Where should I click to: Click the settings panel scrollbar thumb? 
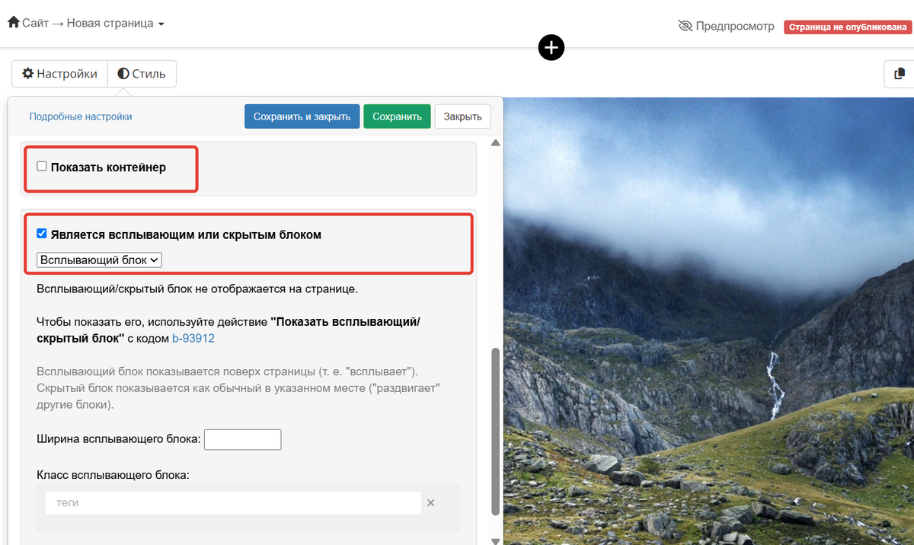(496, 432)
